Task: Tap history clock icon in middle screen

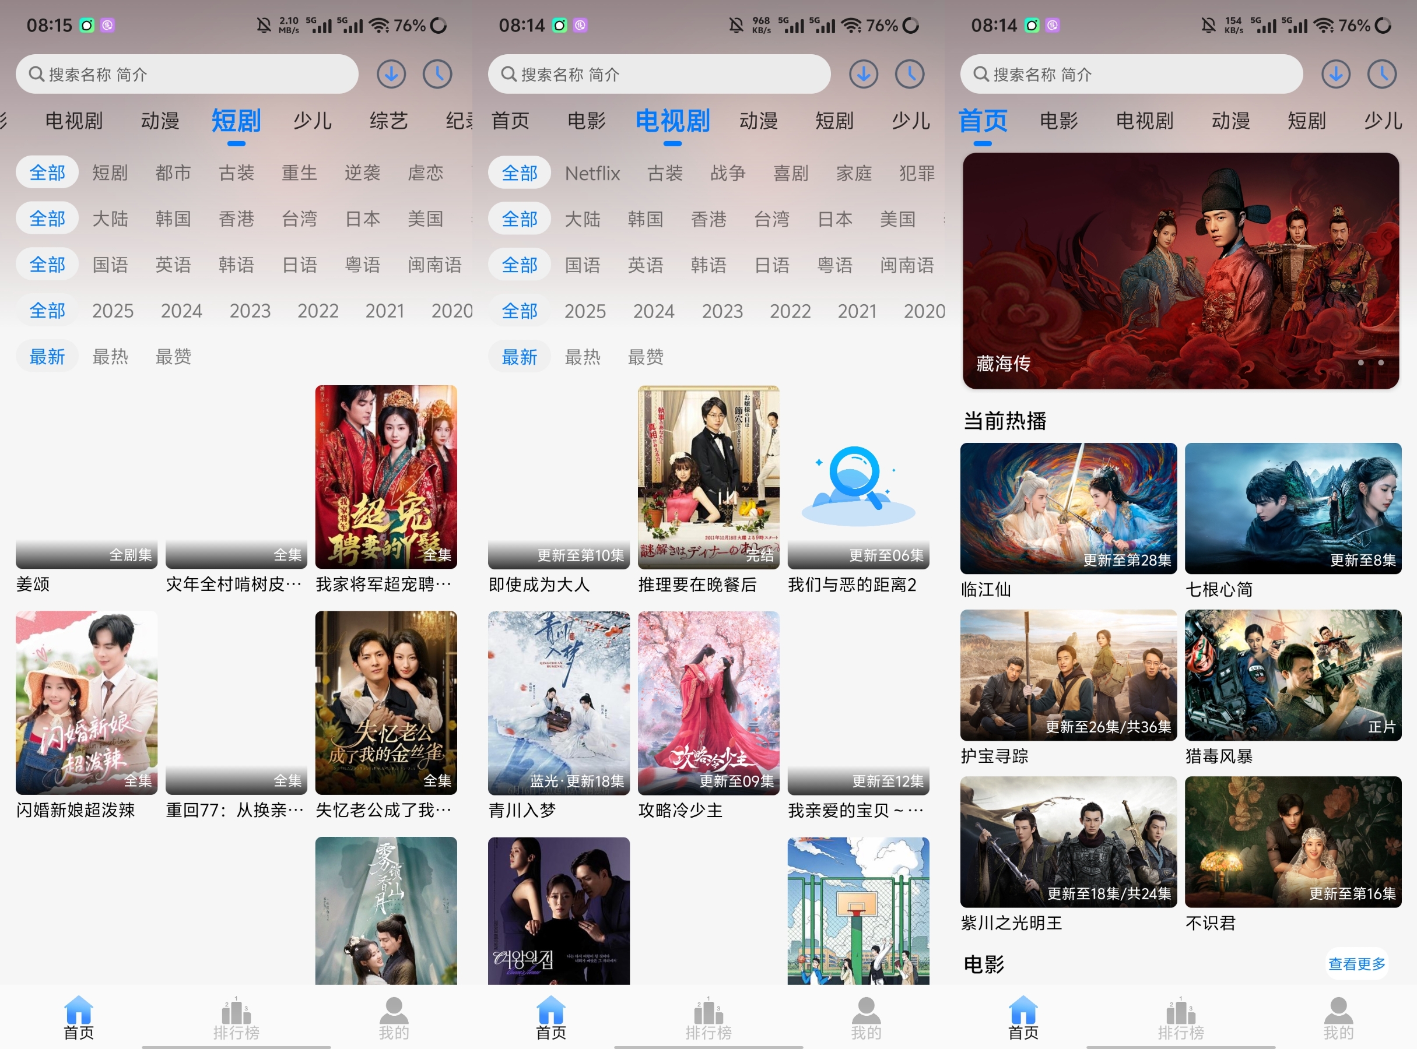Action: point(910,74)
